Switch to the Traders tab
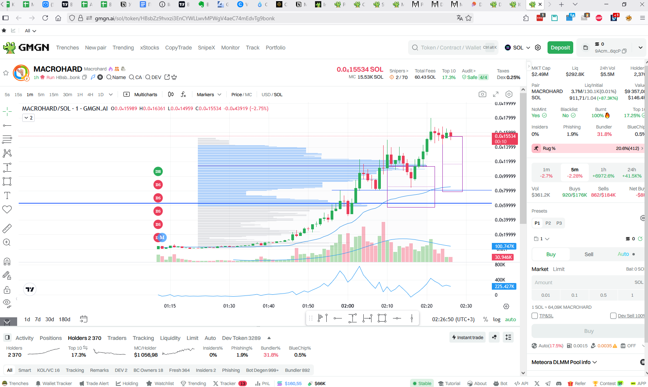This screenshot has height=387, width=648. click(x=117, y=338)
